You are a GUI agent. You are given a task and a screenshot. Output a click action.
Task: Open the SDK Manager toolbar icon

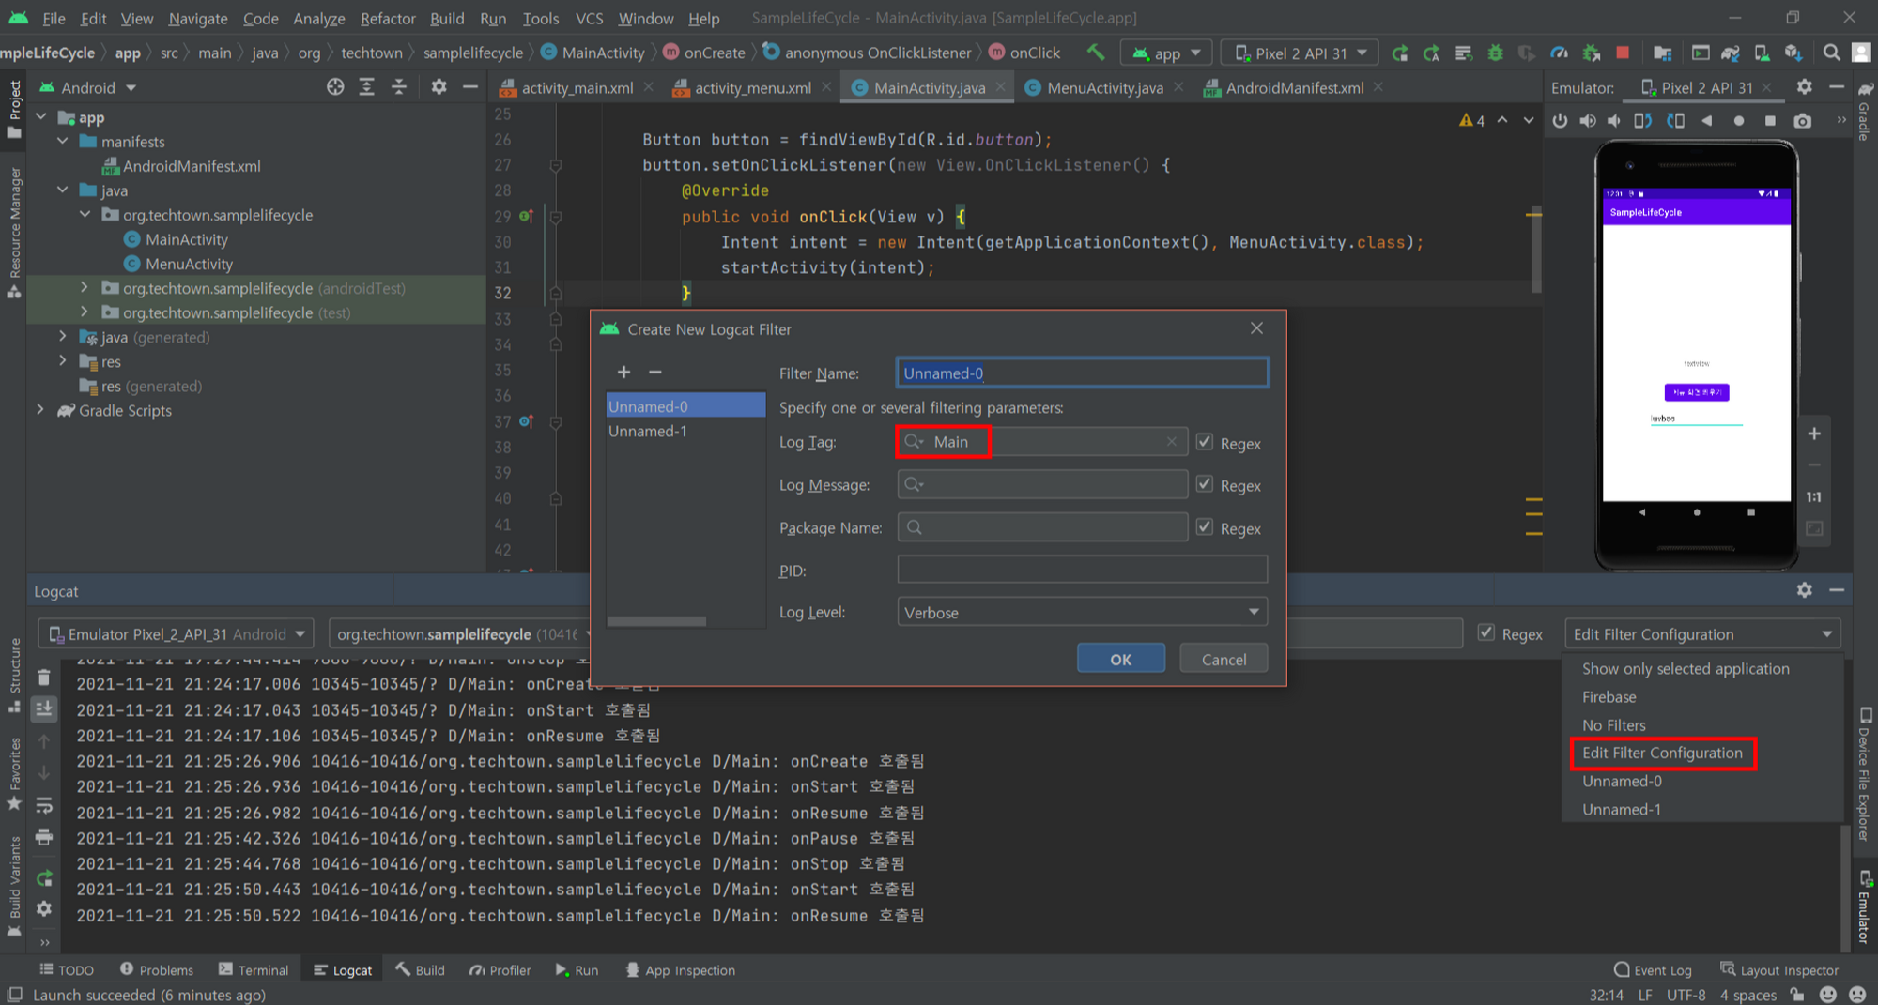click(1793, 53)
